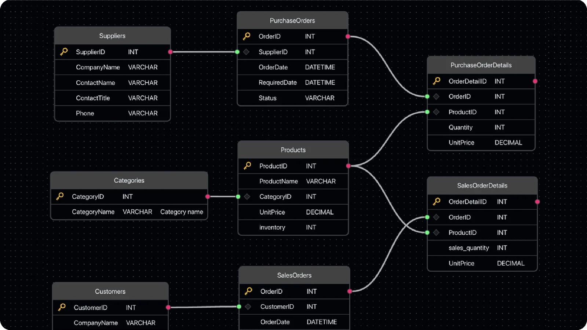Click the primary key icon in PurchaseOrders OrderID row
The width and height of the screenshot is (587, 330).
[247, 36]
